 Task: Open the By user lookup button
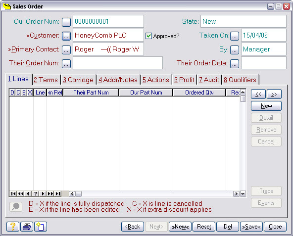pyautogui.click(x=235, y=50)
